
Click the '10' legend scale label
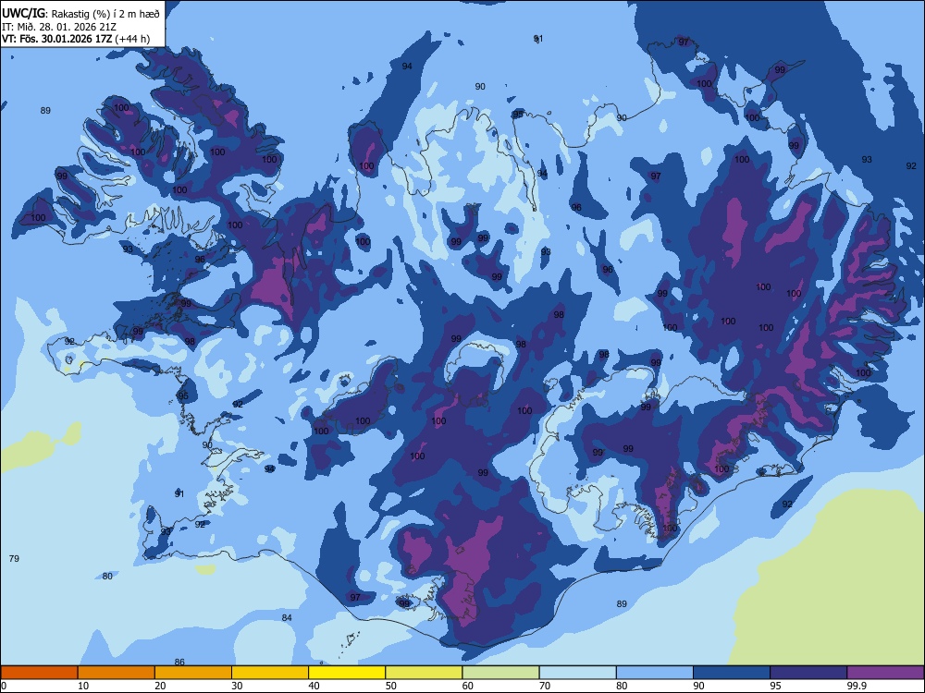pyautogui.click(x=83, y=686)
